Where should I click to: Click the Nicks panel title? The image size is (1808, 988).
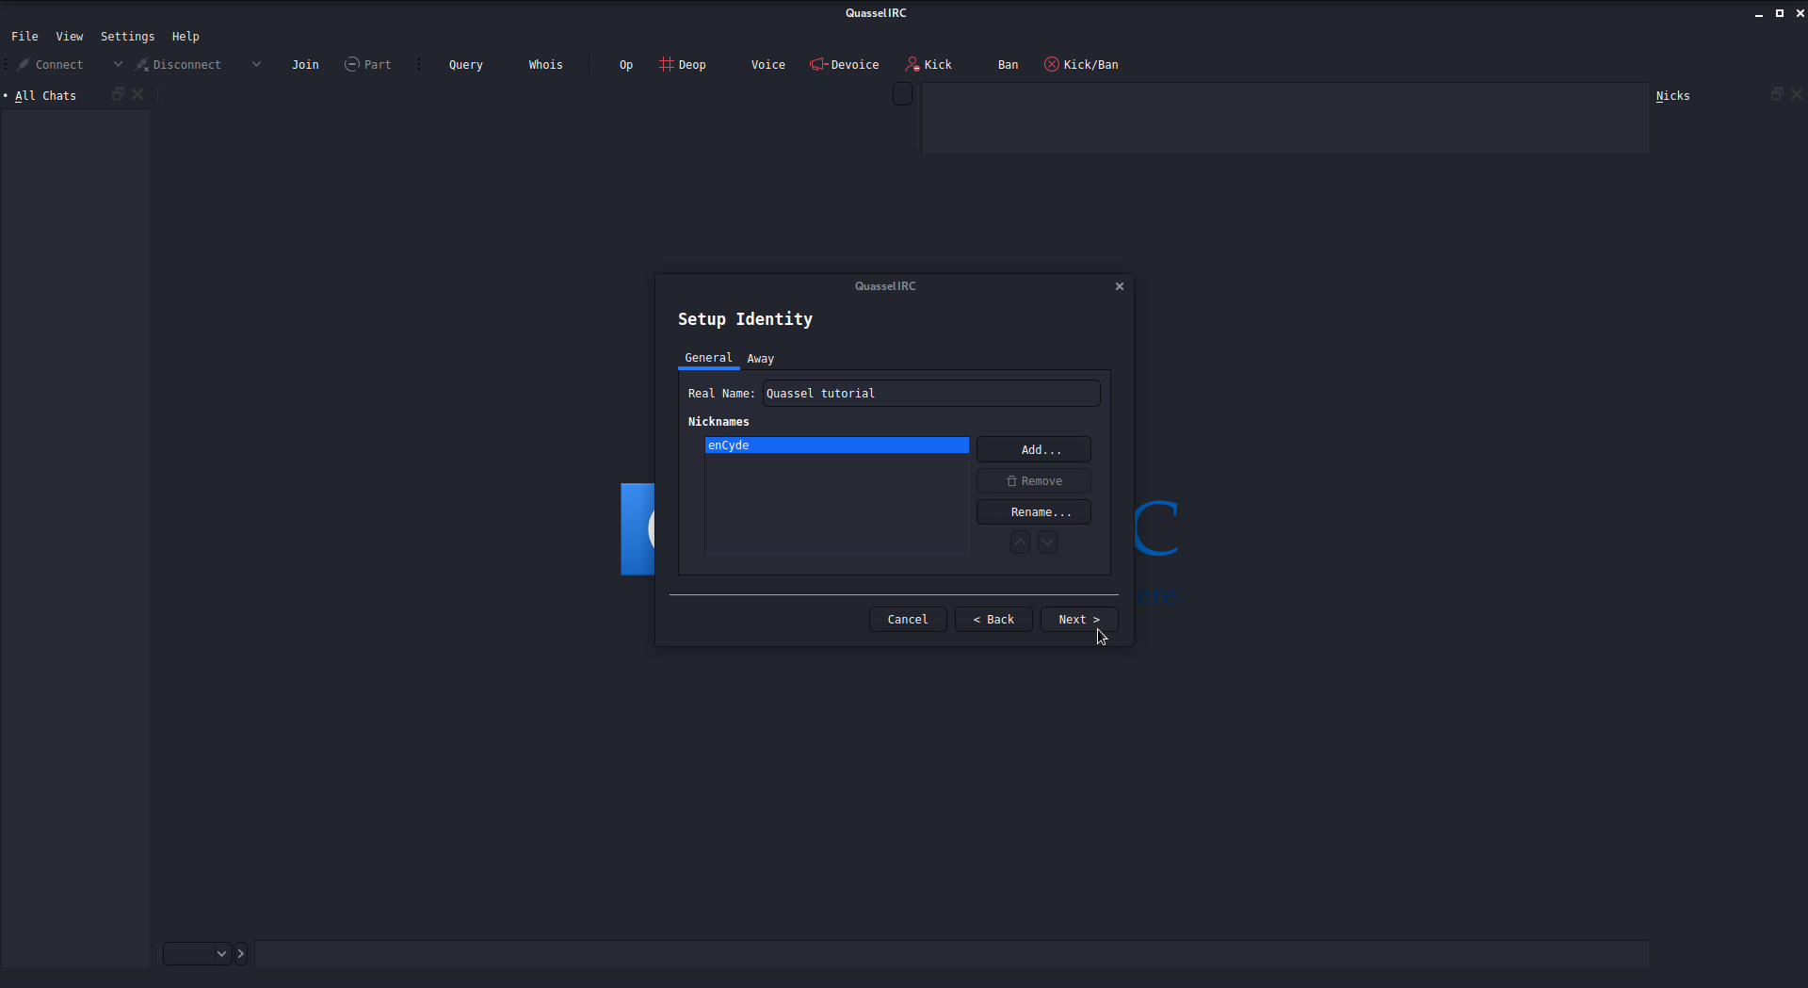1672,96
